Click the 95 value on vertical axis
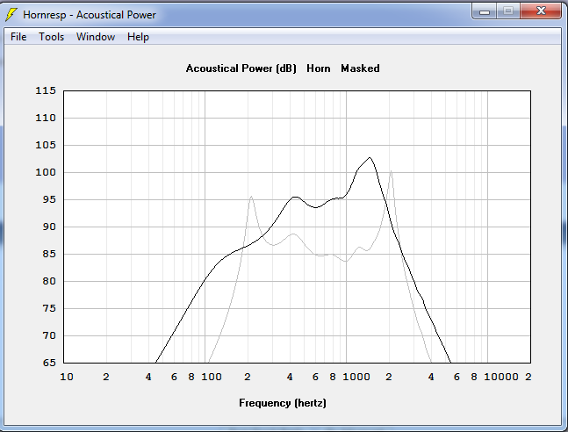568x432 pixels. (49, 199)
